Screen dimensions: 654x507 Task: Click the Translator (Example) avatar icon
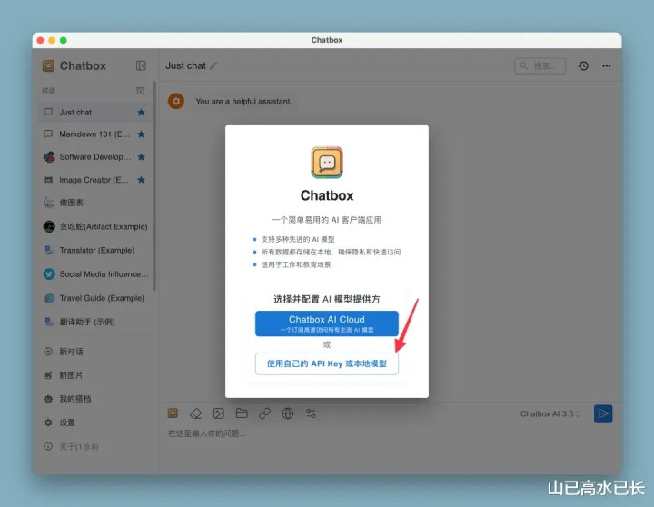click(x=49, y=251)
